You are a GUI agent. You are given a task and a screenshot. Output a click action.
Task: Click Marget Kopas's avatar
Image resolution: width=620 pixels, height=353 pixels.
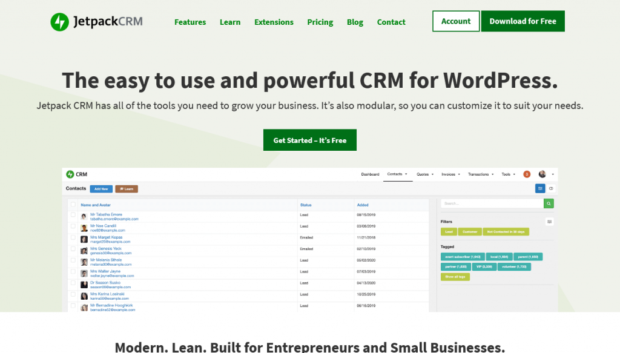(84, 240)
